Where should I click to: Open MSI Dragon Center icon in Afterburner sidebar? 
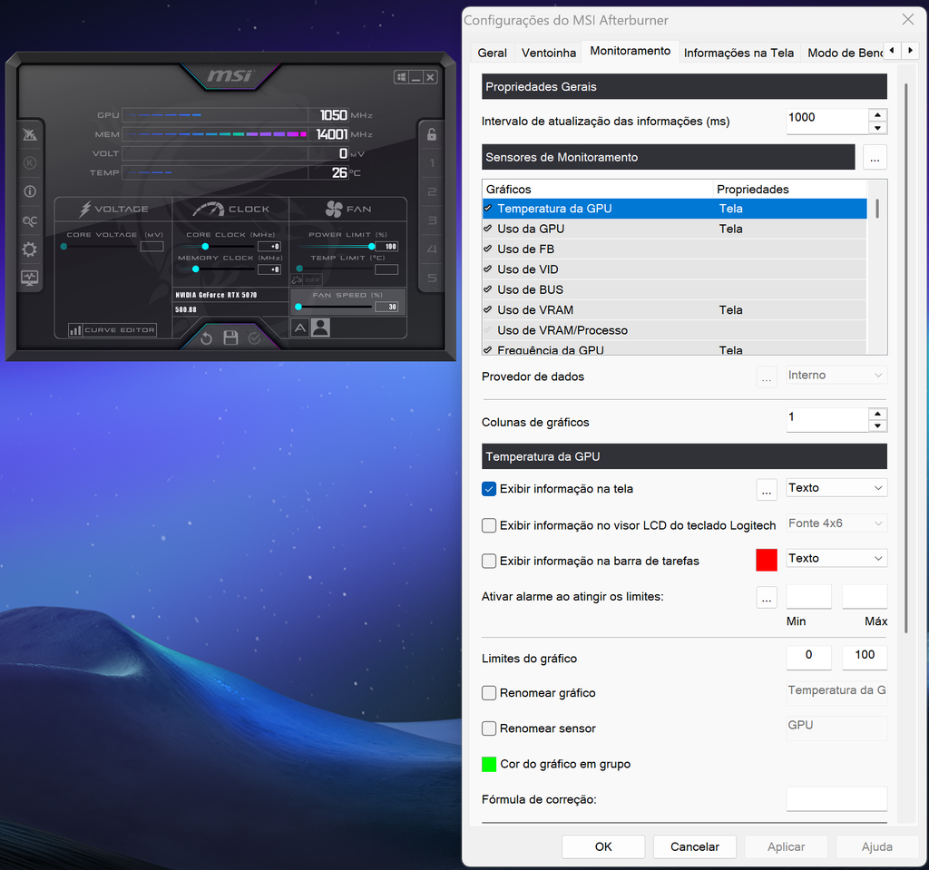click(30, 134)
